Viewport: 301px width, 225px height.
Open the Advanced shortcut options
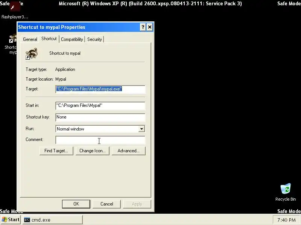click(x=128, y=151)
